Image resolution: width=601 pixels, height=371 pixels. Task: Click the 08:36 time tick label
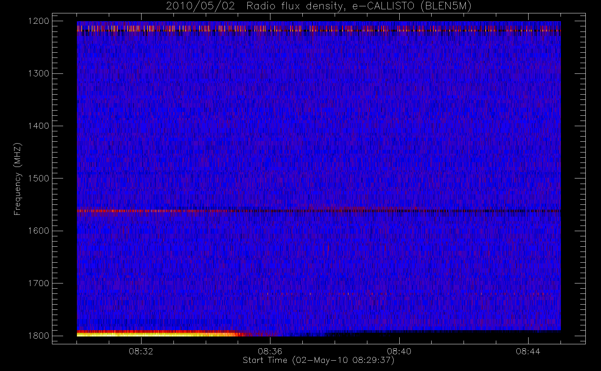point(270,351)
